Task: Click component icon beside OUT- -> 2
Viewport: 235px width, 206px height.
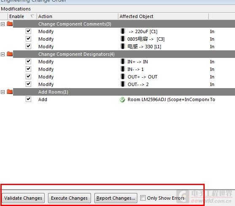Action: click(x=123, y=84)
